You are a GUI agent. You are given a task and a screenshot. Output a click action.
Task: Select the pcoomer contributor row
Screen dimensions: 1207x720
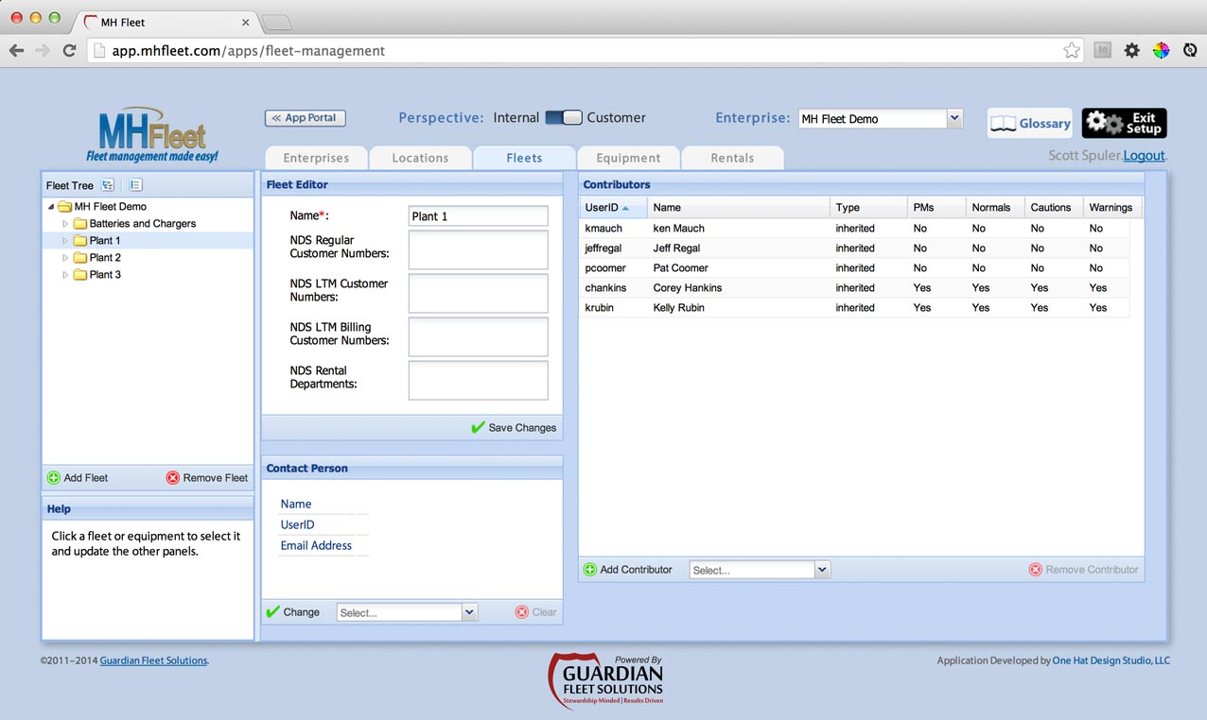click(x=854, y=268)
